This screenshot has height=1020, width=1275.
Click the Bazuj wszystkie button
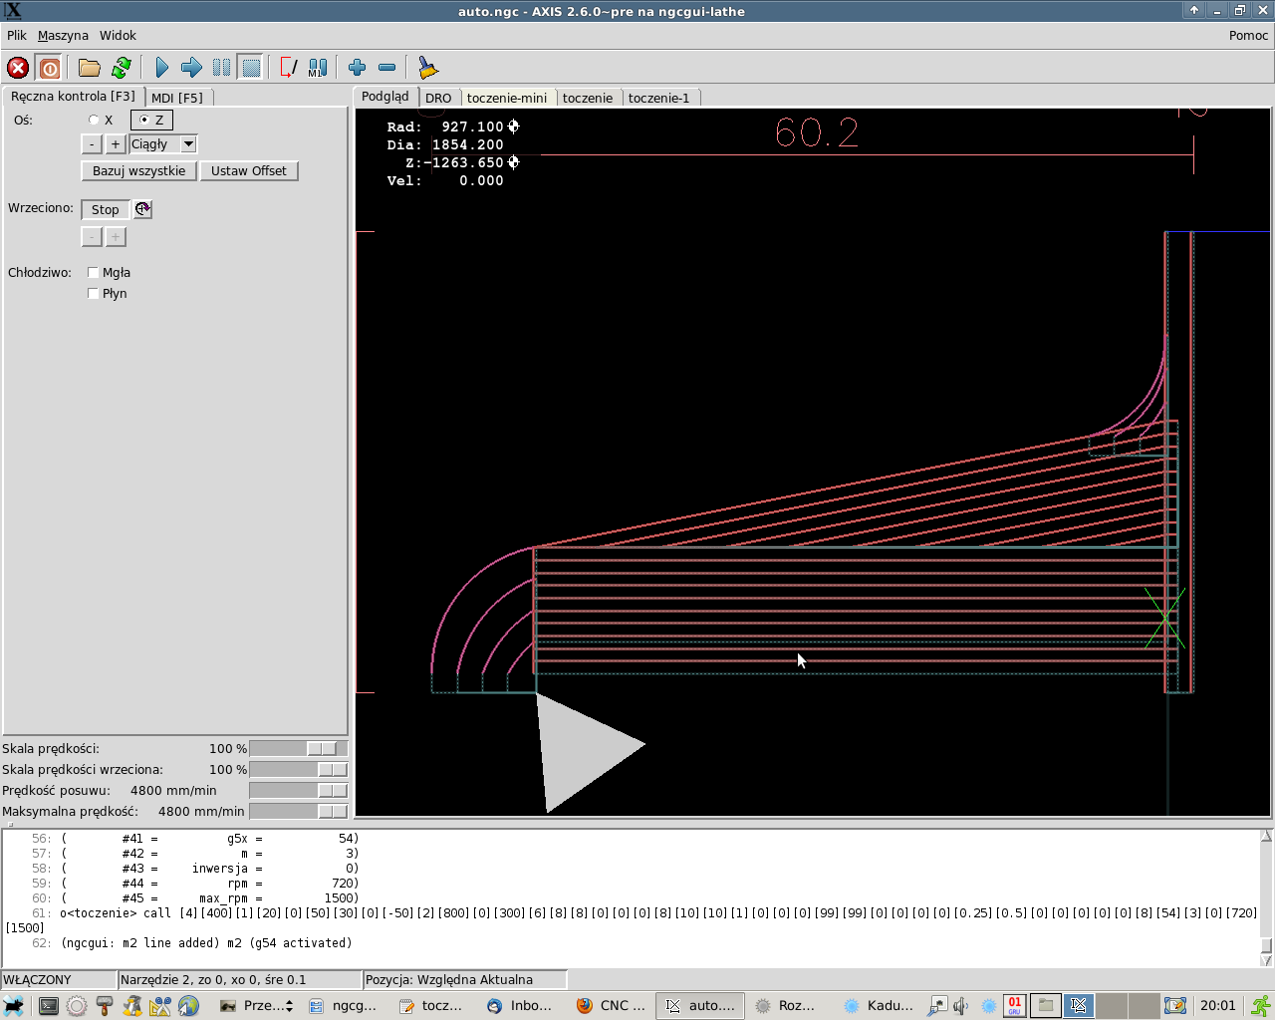139,170
